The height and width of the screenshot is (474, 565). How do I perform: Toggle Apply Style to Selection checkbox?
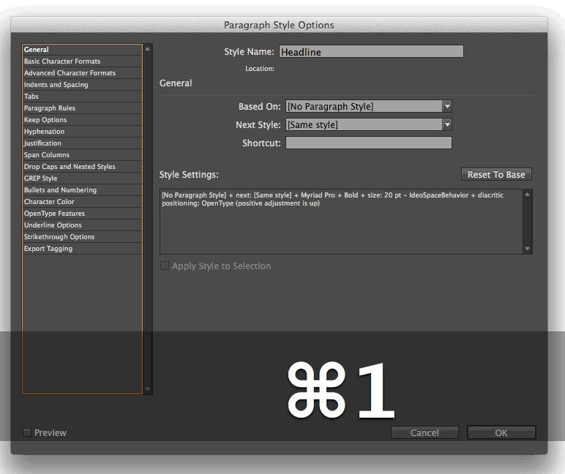(x=165, y=266)
